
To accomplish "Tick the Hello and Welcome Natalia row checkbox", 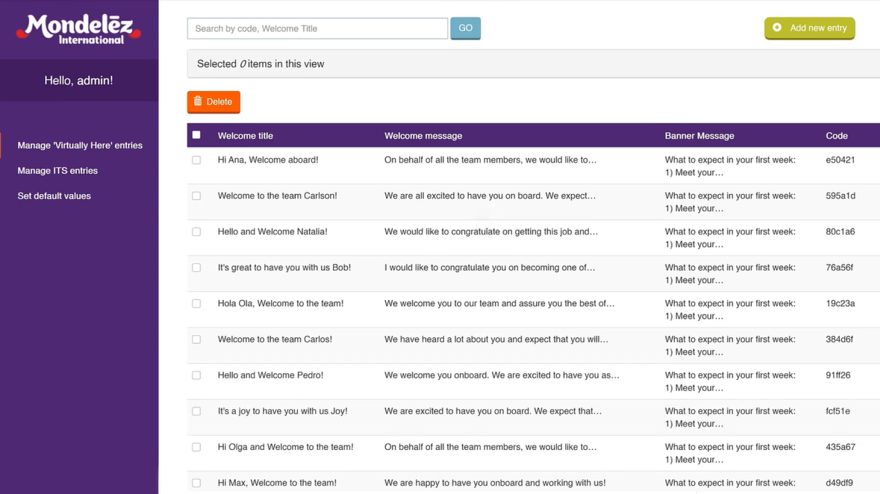I will pos(196,232).
